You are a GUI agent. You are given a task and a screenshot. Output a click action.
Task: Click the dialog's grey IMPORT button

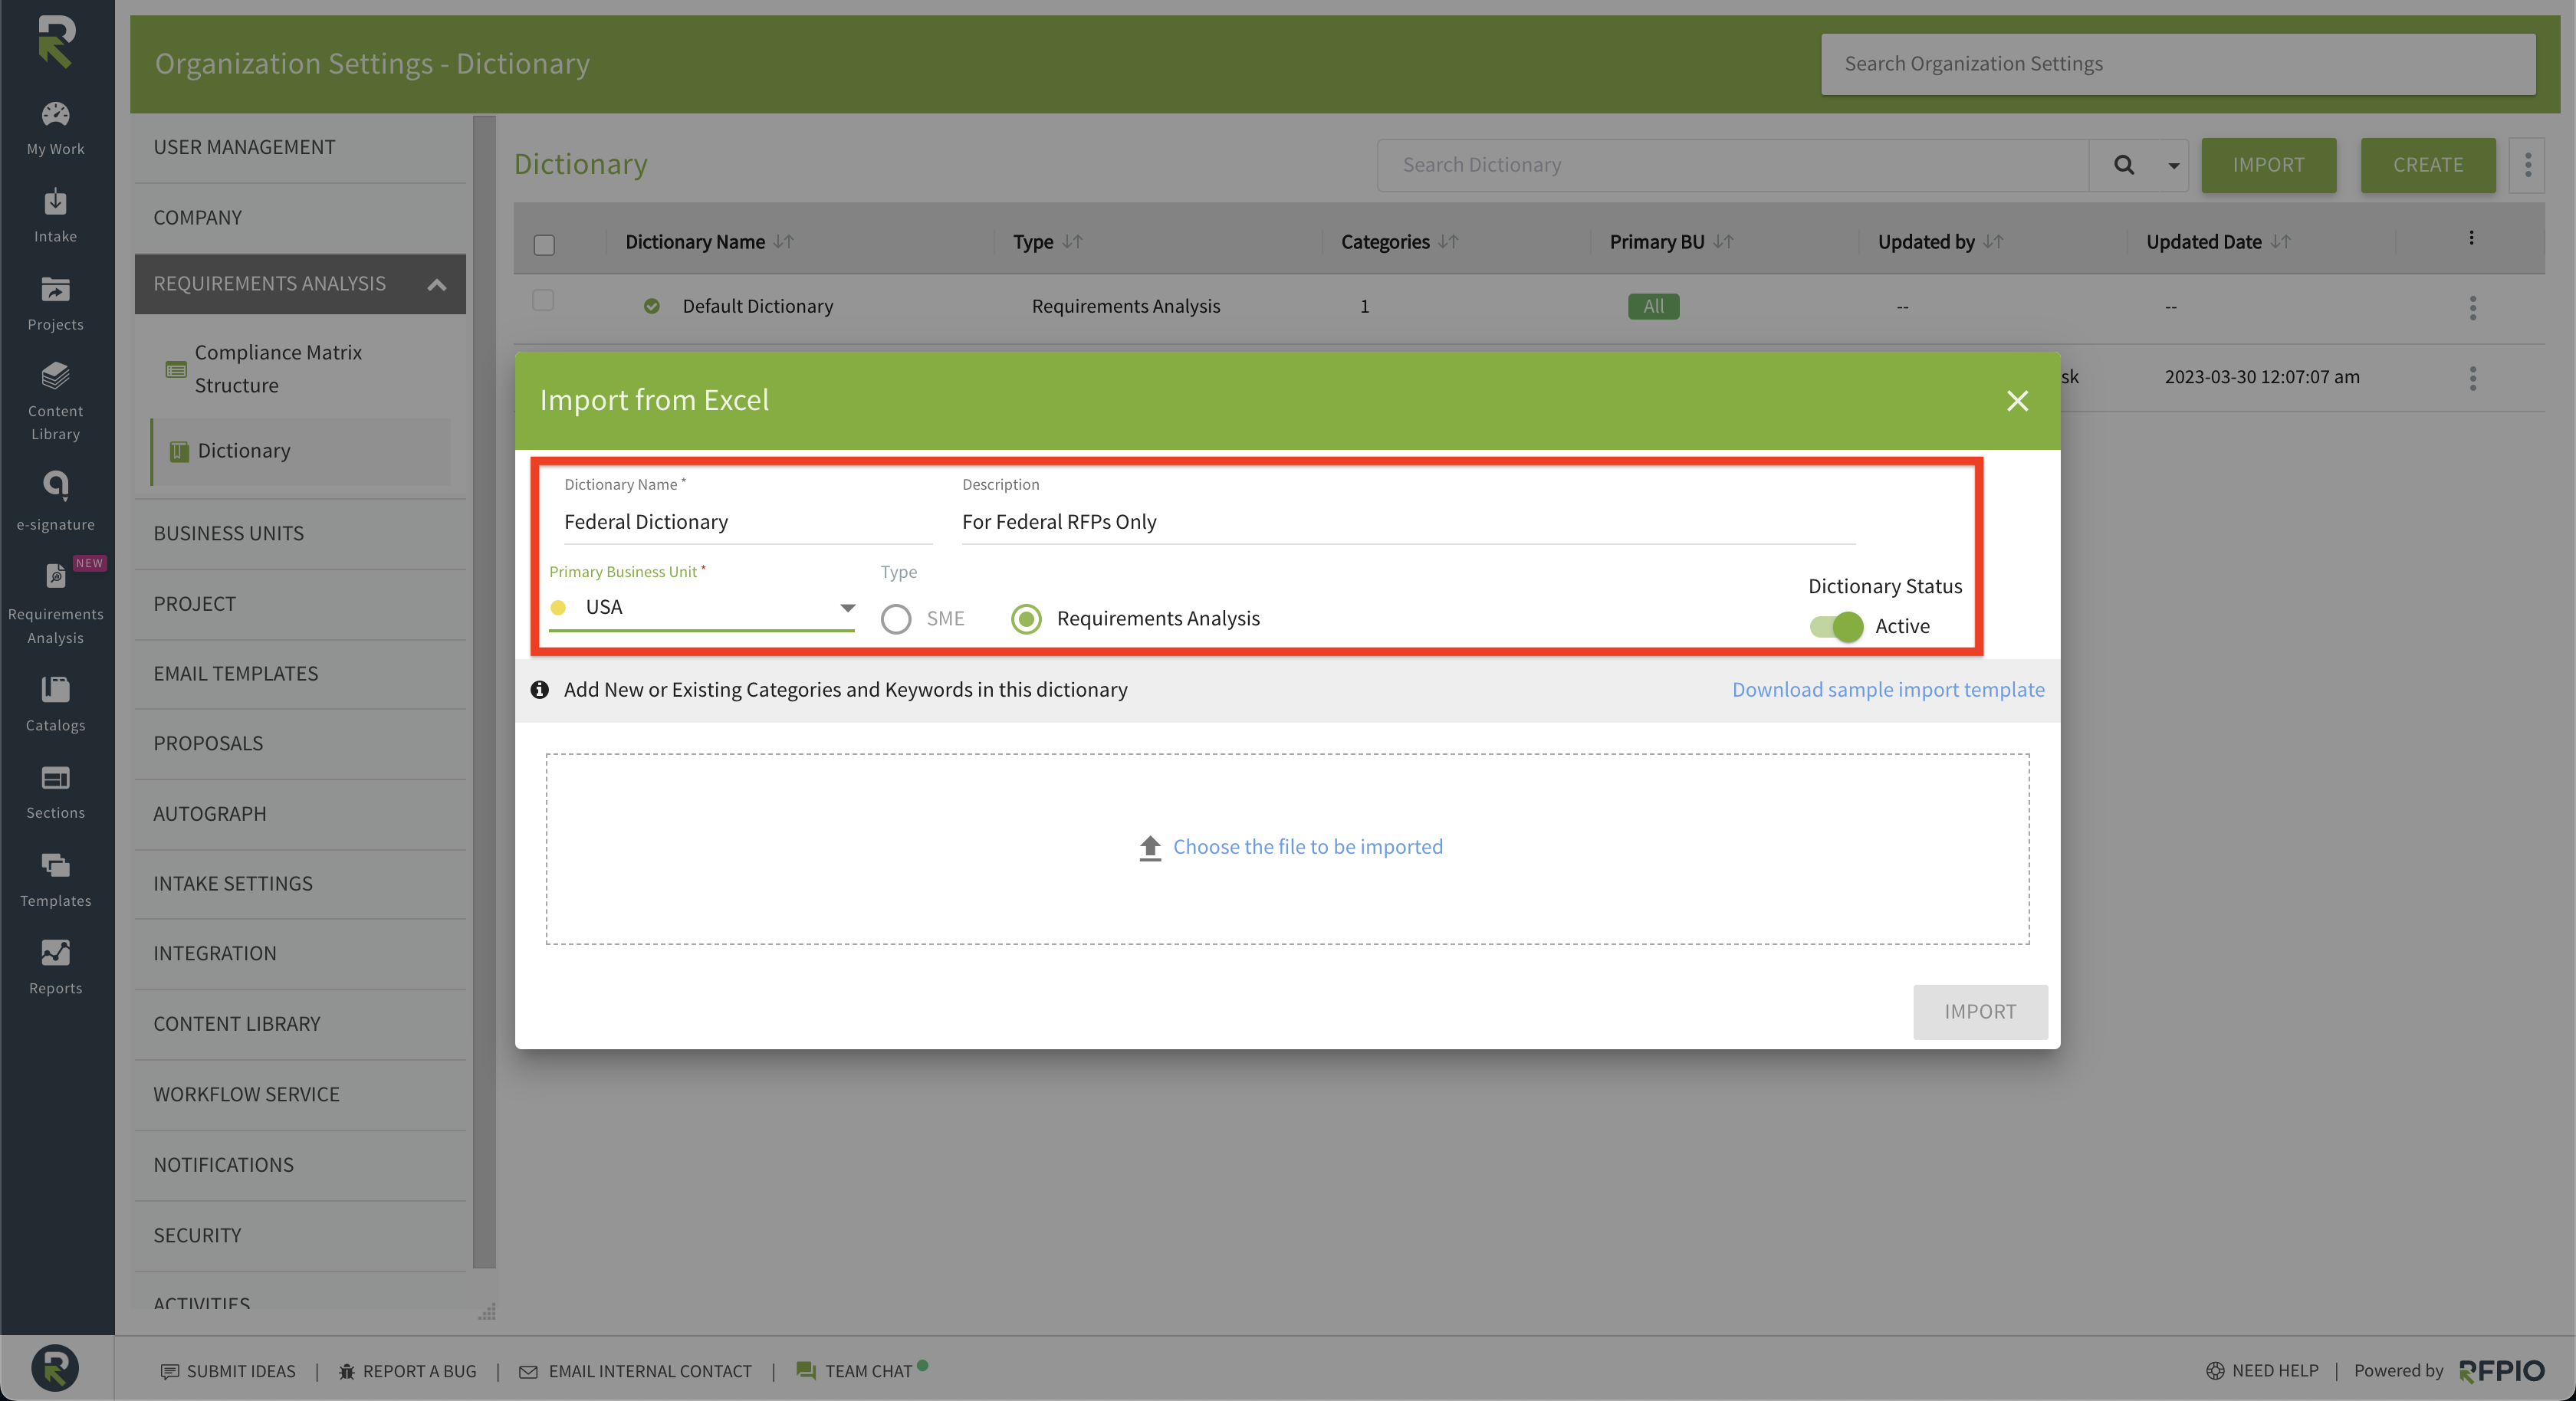(1980, 1012)
